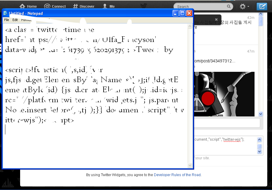
Task: Click the timeline preview scroll down arrow
Action: [260, 114]
